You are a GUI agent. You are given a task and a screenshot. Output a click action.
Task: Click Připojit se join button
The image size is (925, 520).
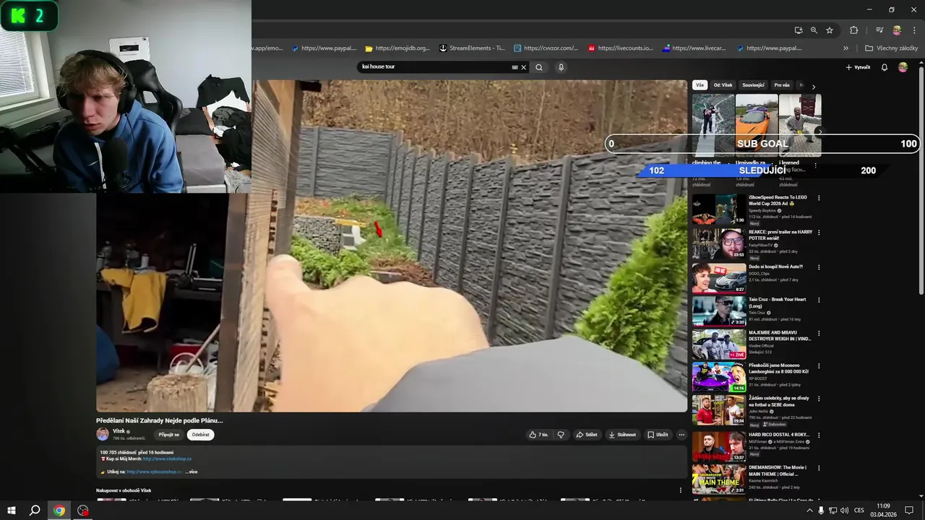[x=169, y=435]
